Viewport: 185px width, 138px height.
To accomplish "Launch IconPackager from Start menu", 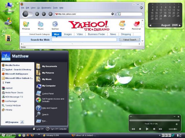I will point(10,101).
